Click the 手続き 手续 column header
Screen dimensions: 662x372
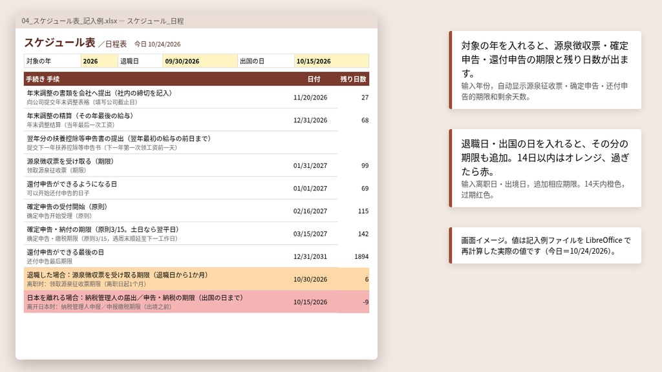click(x=43, y=79)
